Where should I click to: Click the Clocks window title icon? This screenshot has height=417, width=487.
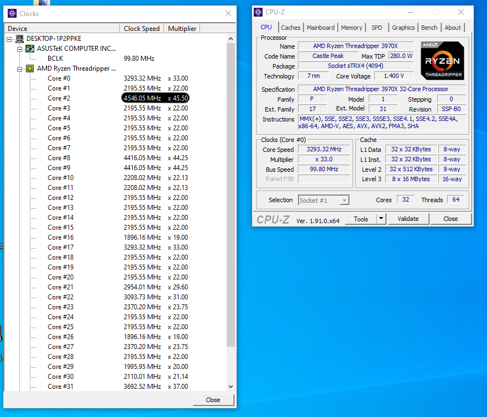(12, 13)
